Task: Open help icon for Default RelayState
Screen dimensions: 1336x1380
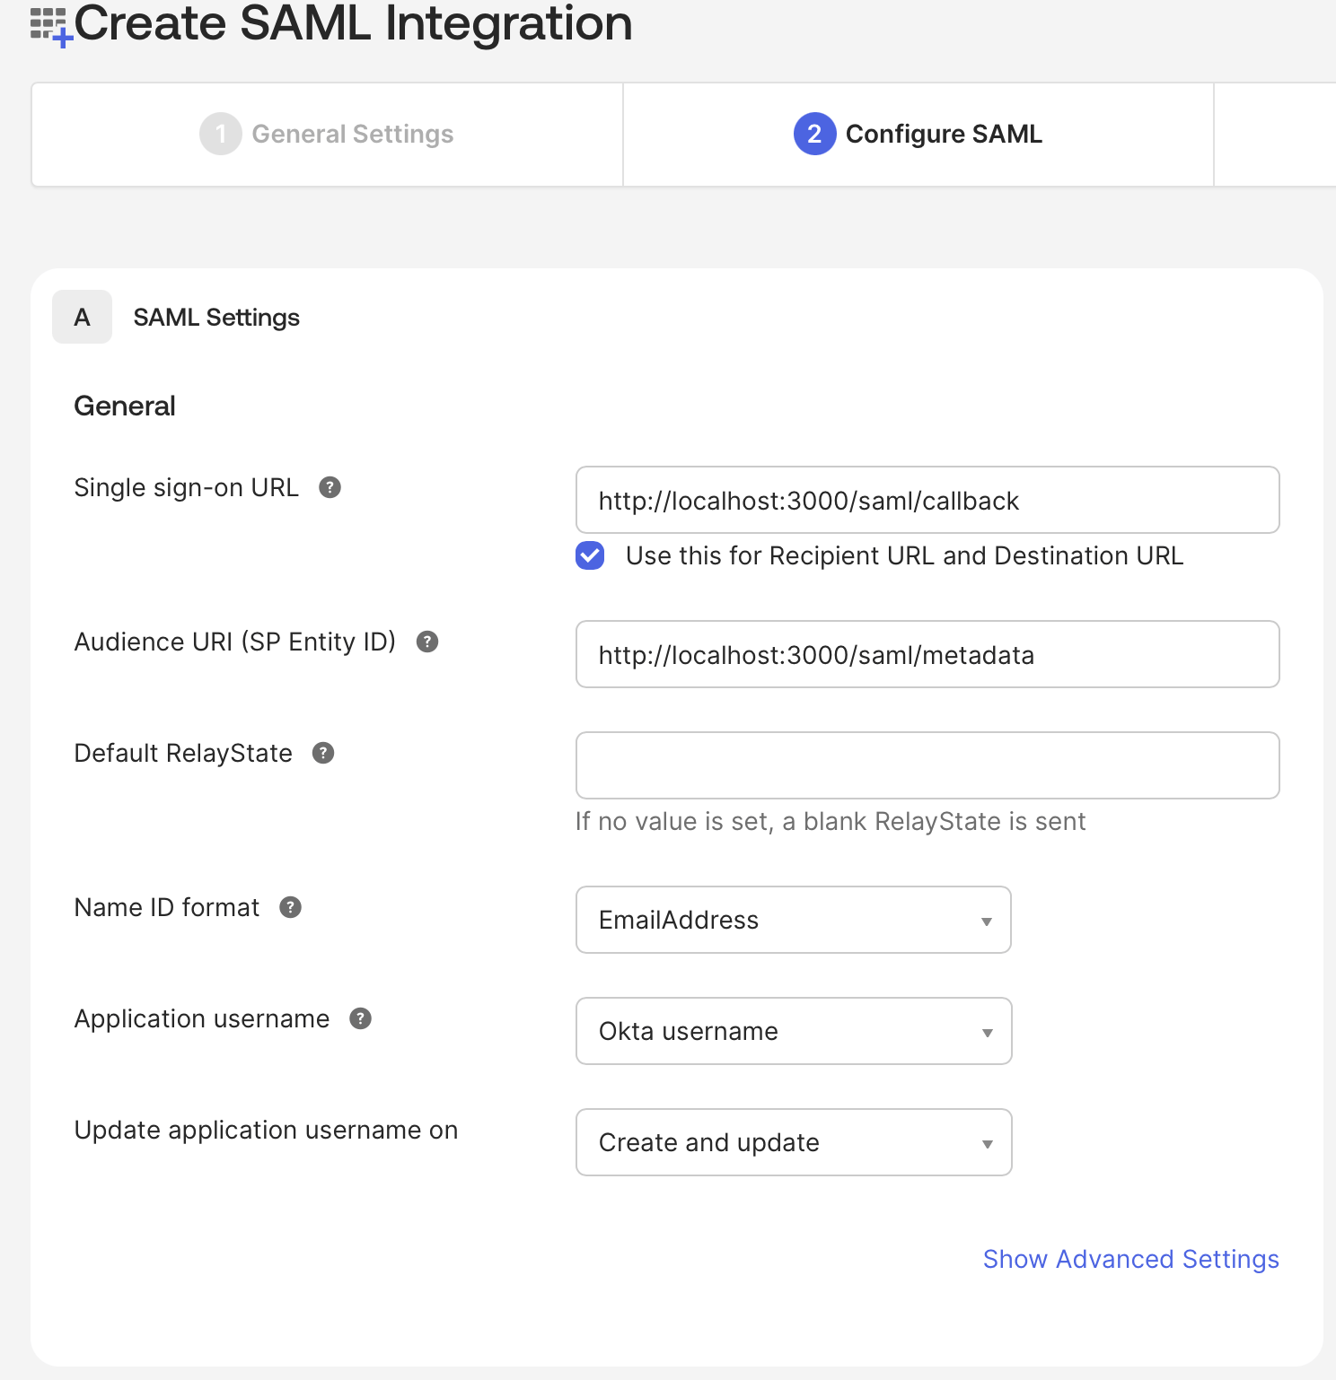Action: pyautogui.click(x=323, y=753)
